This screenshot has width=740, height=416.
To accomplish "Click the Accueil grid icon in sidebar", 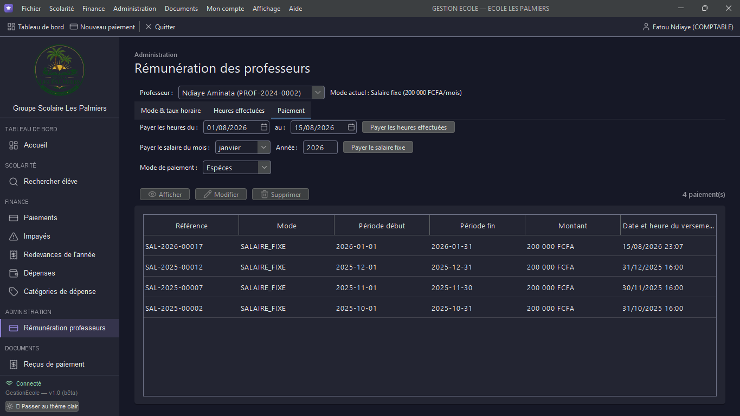I will coord(14,145).
